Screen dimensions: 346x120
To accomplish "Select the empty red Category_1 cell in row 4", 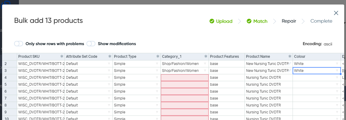I will [x=185, y=78].
